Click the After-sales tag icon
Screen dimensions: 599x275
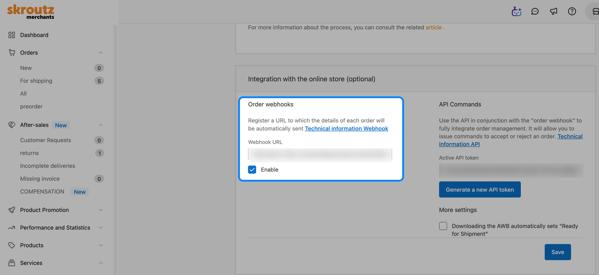(12, 125)
